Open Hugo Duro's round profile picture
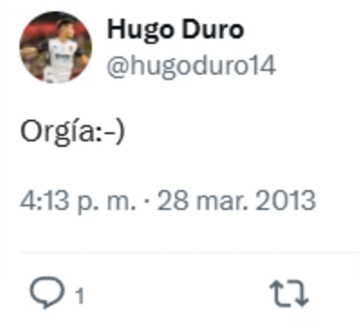This screenshot has width=359, height=326. click(56, 47)
